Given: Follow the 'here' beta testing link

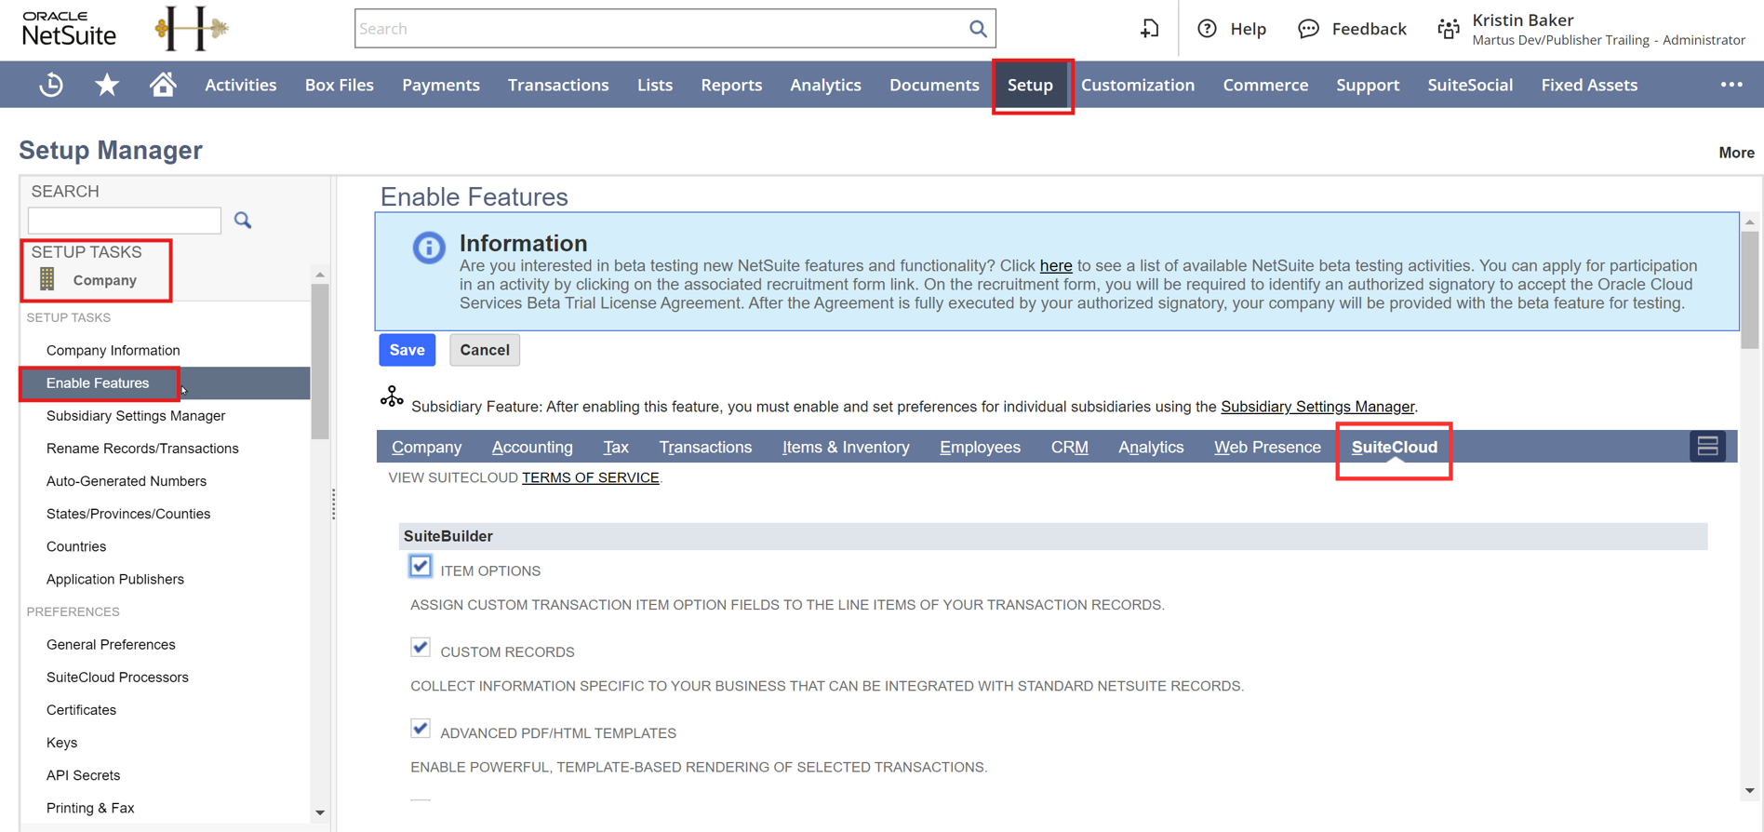Looking at the screenshot, I should 1056,266.
